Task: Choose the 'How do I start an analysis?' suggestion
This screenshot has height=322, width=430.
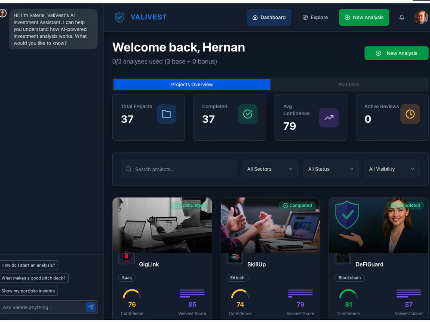Action: [x=28, y=265]
